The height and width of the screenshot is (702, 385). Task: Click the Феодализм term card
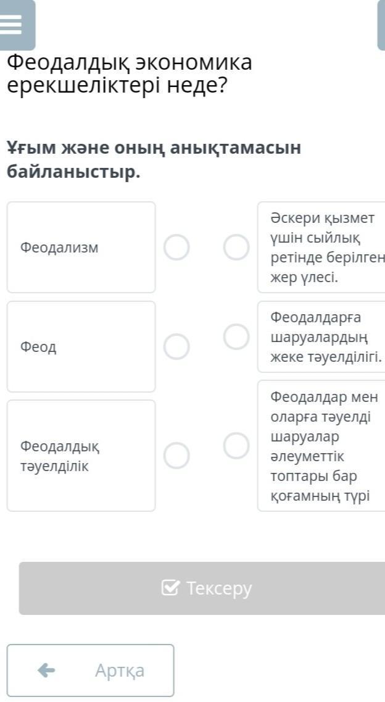pyautogui.click(x=81, y=248)
